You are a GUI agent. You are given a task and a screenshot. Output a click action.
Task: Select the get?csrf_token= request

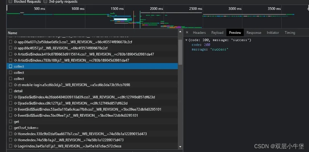pyautogui.click(x=26, y=128)
